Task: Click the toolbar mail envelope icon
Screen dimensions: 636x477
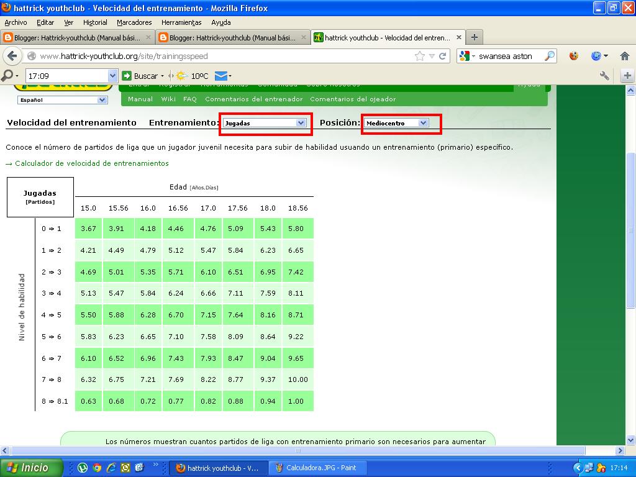Action: [220, 76]
